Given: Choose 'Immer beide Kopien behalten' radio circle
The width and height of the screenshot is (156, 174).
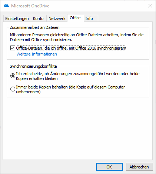Looking at the screenshot, I should coord(13,89).
